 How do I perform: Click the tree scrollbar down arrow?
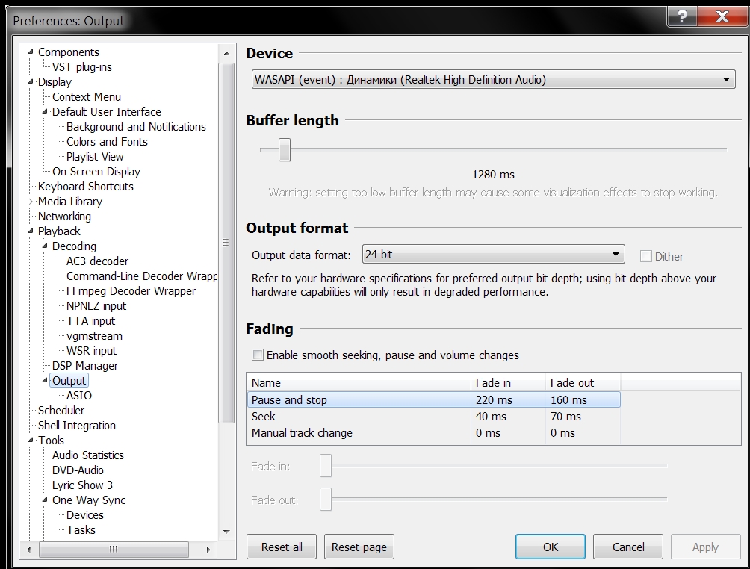tap(227, 532)
